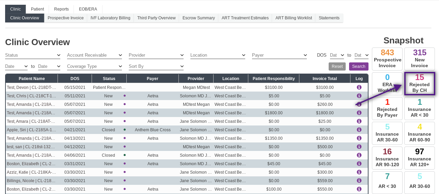Click status dot for Test, Chris row
Screen dimensions: 439x194
point(125,96)
